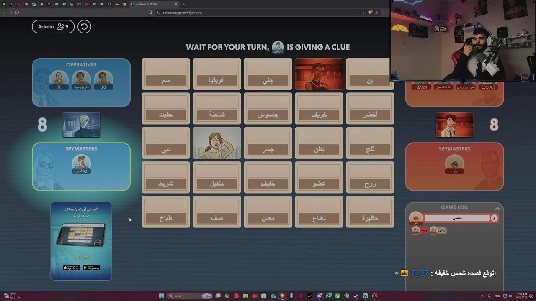536x301 pixels.
Task: Choose the دبي word card
Action: coord(166,143)
